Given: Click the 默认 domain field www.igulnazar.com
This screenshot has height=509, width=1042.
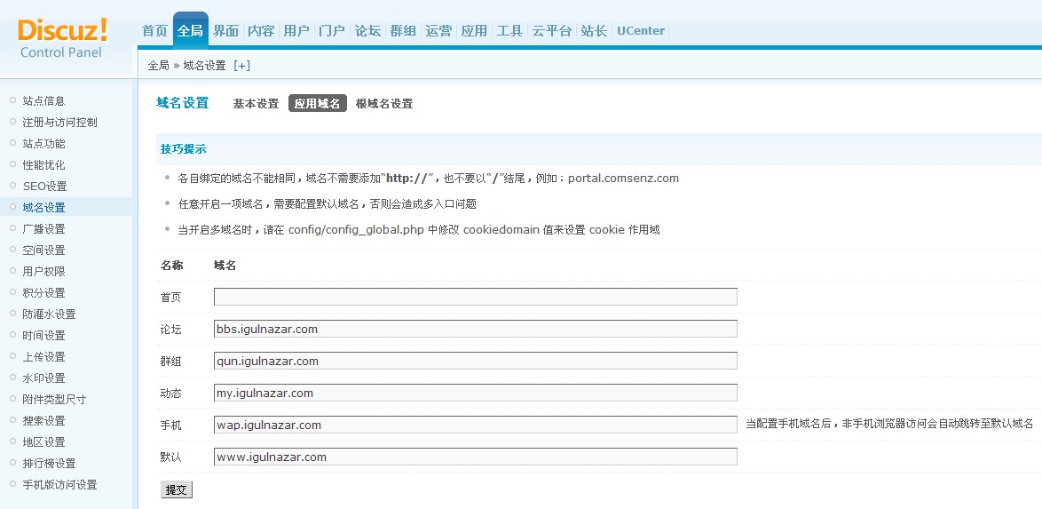Looking at the screenshot, I should [x=475, y=457].
